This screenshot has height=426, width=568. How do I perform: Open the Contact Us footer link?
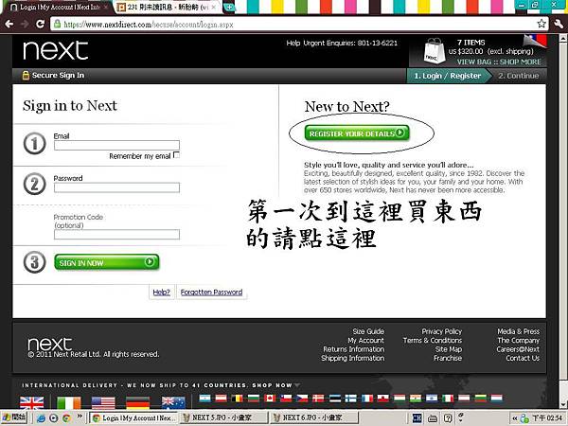(x=523, y=358)
